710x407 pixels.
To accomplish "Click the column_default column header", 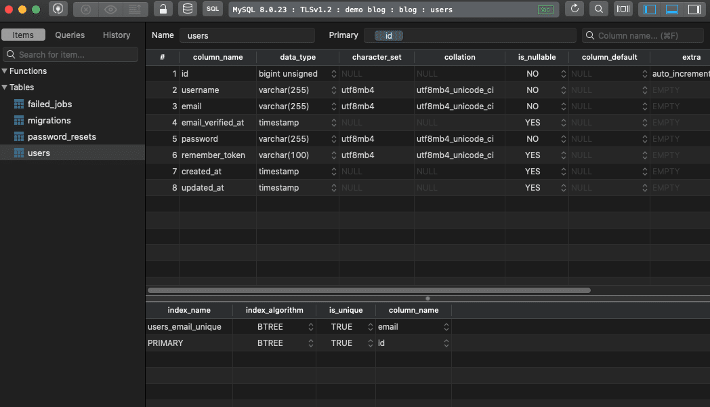I will pos(609,57).
